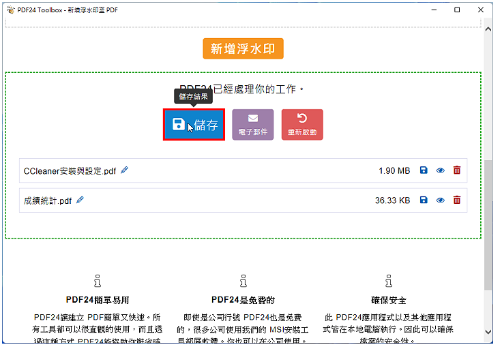Click the PDF24已經處理你的工作 message

[x=241, y=89]
